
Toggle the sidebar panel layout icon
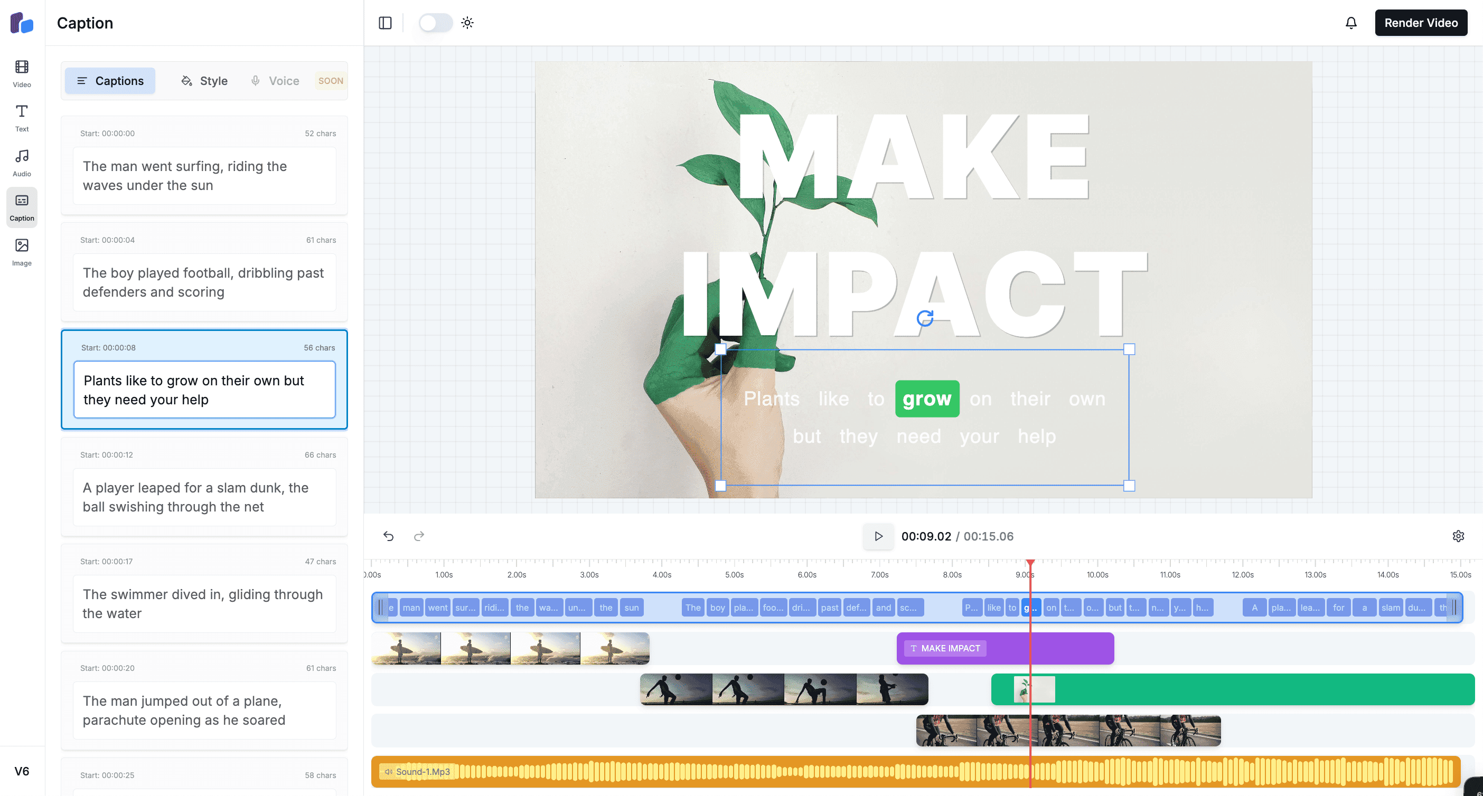click(385, 23)
